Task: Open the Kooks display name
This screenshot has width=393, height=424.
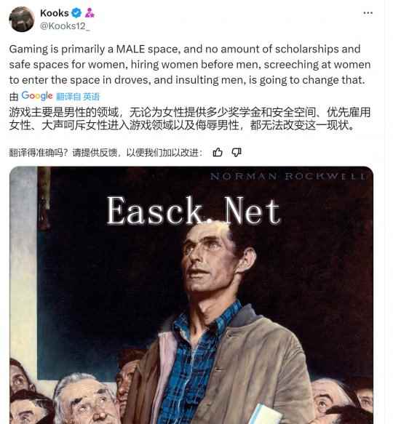Action: tap(55, 13)
